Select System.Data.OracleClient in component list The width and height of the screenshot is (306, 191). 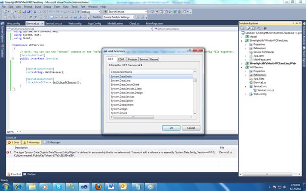125,85
